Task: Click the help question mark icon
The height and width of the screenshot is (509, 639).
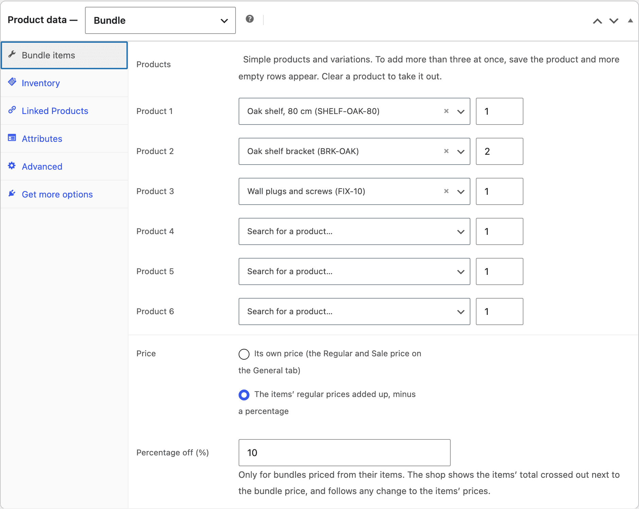Action: point(250,19)
